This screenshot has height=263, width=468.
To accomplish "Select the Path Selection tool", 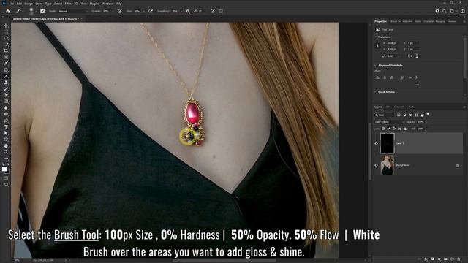I will point(6,133).
